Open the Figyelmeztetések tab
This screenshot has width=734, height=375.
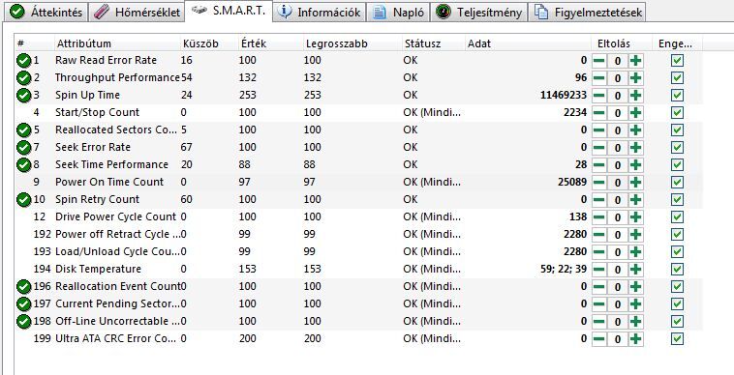(x=587, y=13)
